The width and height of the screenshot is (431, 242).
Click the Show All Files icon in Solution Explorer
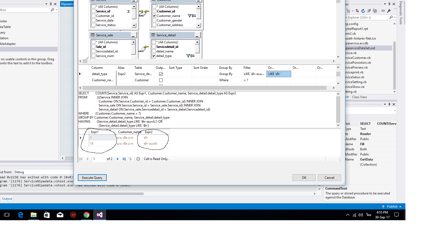tap(375, 11)
